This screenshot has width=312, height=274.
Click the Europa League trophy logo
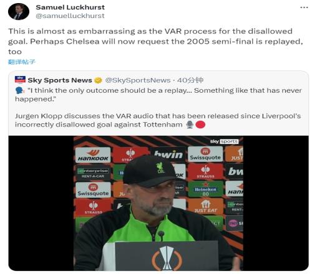pyautogui.click(x=167, y=258)
